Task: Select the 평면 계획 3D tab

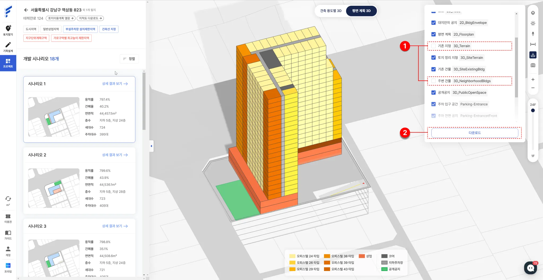Action: (x=361, y=11)
